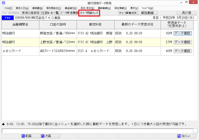
Task: Click the 36件 count value
Action: click(x=169, y=33)
